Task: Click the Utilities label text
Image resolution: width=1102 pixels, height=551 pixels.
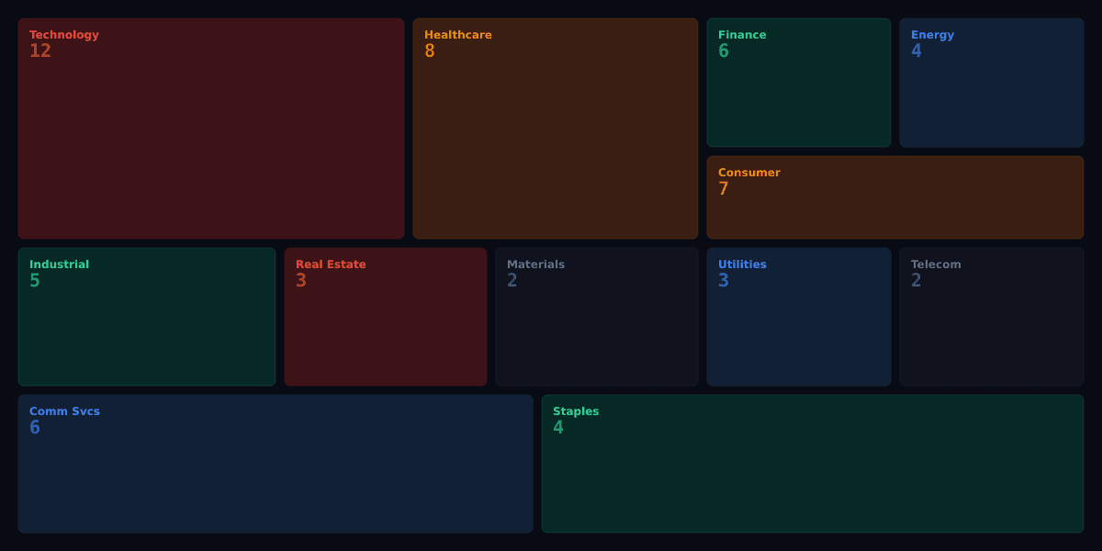Action: pyautogui.click(x=742, y=264)
